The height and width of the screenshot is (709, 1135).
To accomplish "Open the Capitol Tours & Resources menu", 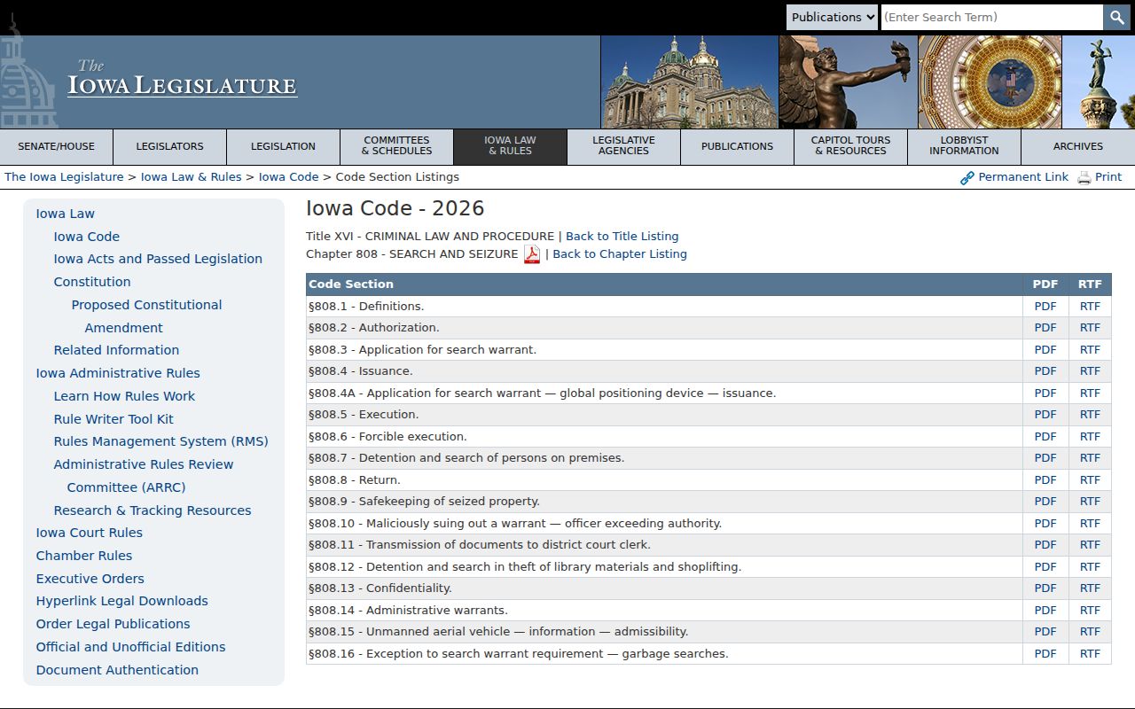I will coord(850,147).
